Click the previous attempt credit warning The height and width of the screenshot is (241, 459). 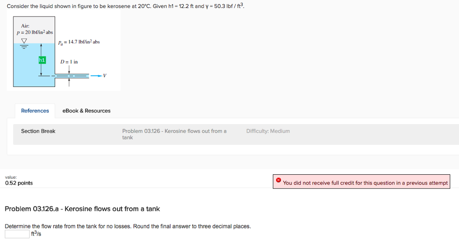pyautogui.click(x=365, y=183)
